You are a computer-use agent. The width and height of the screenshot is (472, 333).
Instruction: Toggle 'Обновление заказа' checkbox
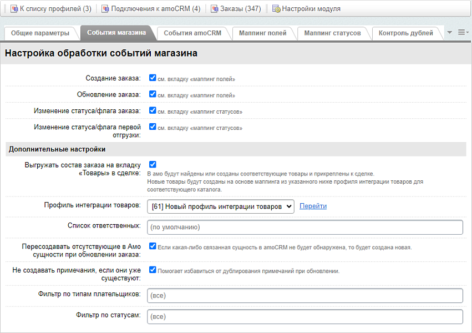(153, 94)
